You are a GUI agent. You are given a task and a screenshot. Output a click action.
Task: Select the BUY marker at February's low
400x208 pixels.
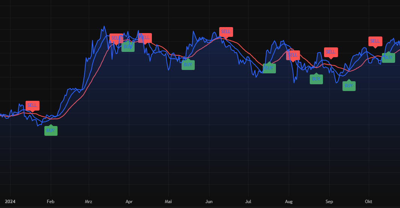pyautogui.click(x=51, y=131)
